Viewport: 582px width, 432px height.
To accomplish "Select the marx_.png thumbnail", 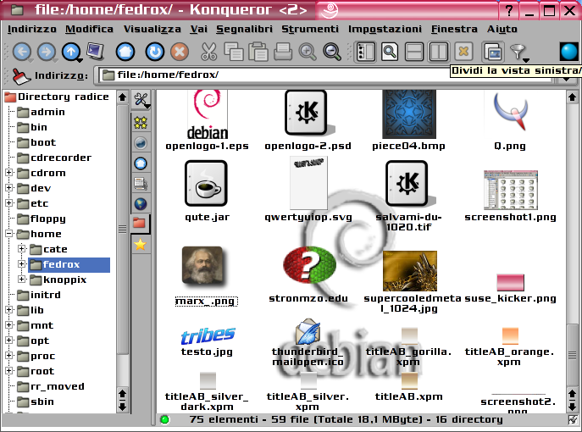I will point(203,266).
